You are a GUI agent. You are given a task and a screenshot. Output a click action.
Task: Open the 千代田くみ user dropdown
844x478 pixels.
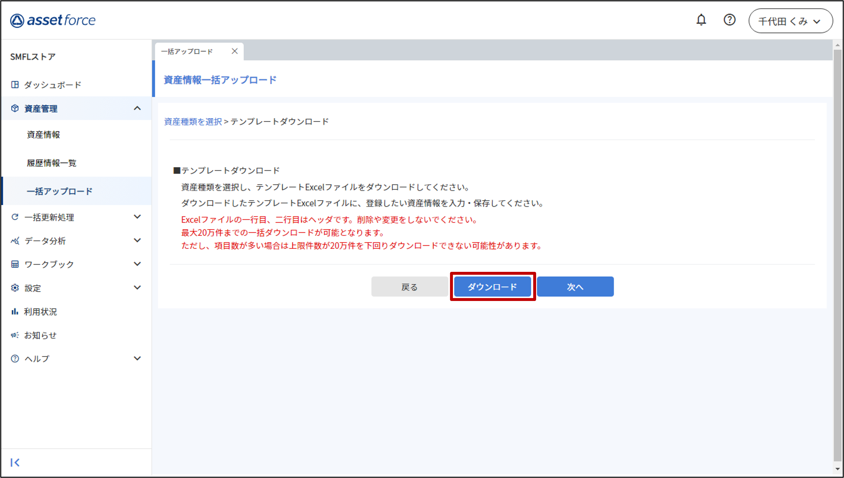(790, 21)
